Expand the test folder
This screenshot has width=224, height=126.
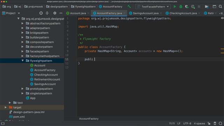10,103
